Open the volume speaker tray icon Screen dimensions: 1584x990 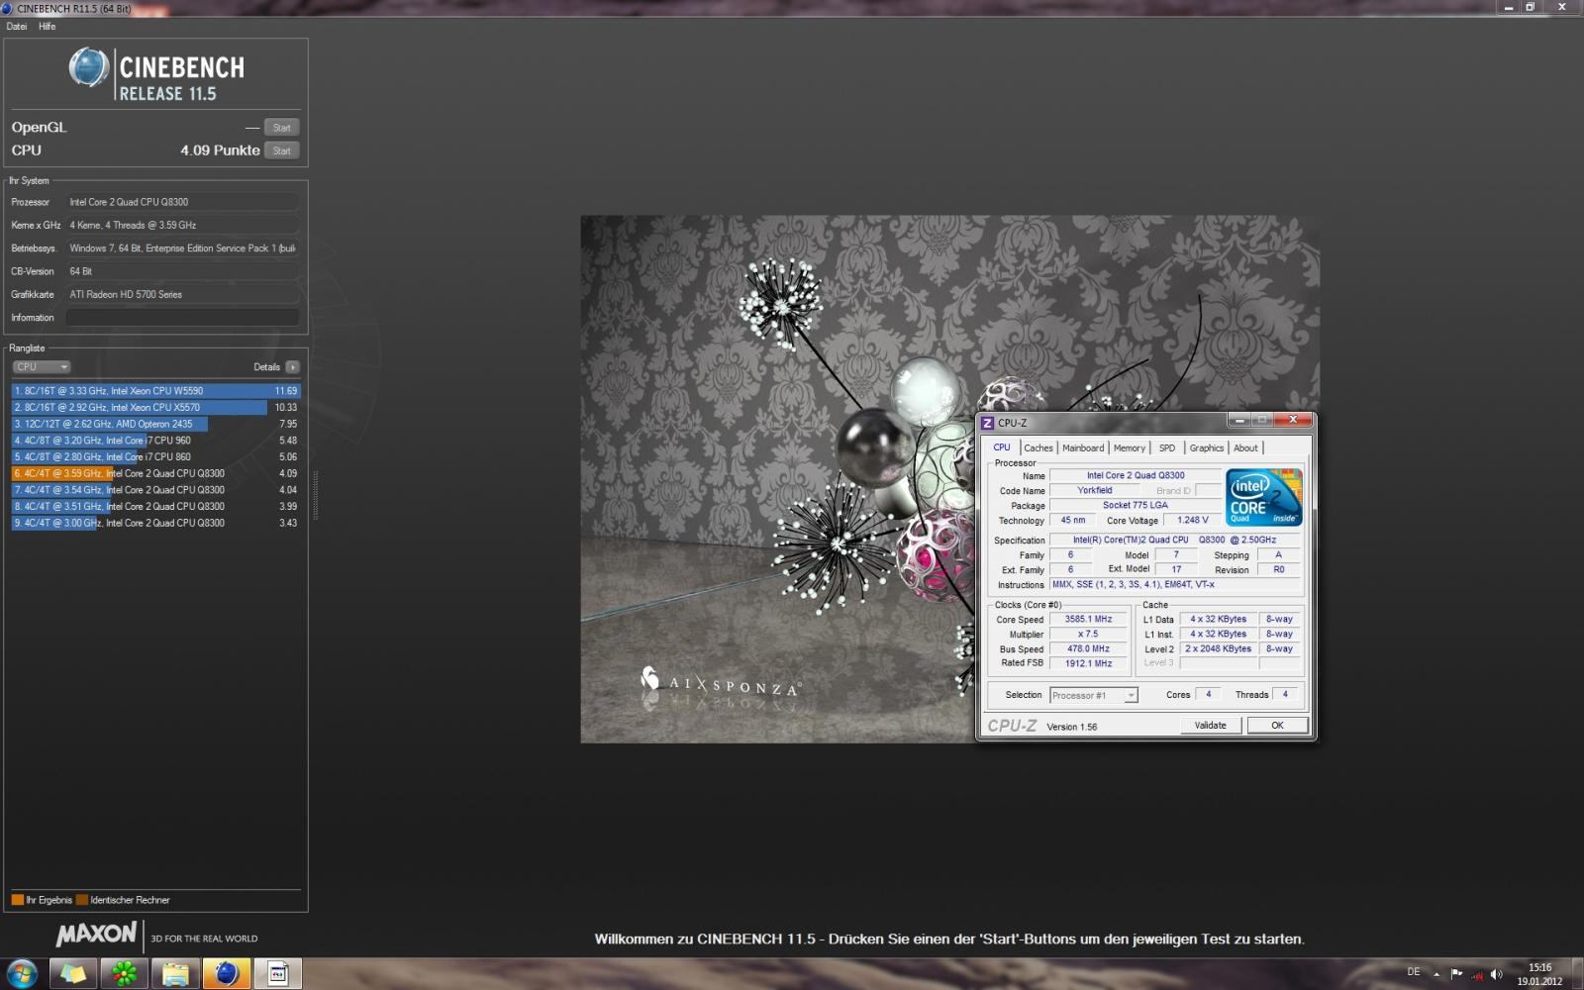pyautogui.click(x=1496, y=974)
